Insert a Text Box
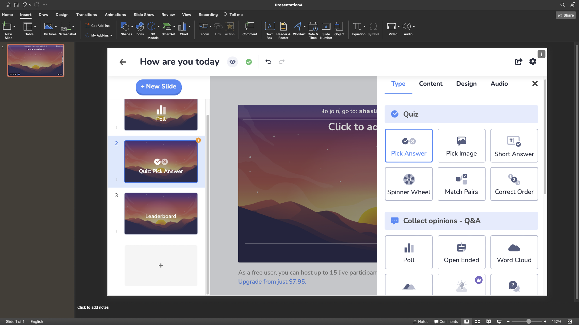 tap(269, 29)
